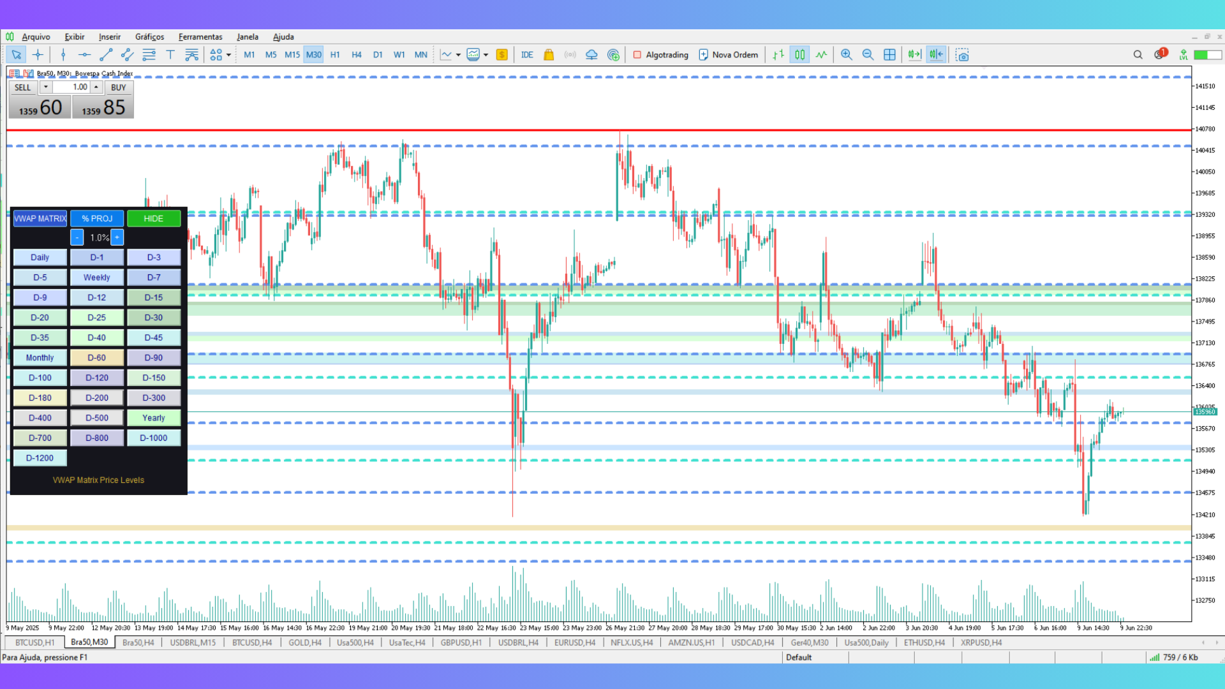Hide the VWAP panel via HIDE button
Screen dimensions: 1225x689
[153, 218]
